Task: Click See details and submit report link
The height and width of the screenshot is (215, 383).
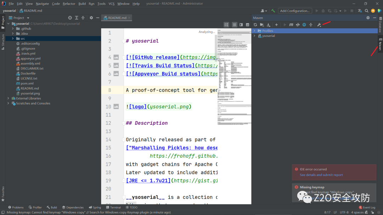Action: point(321,175)
